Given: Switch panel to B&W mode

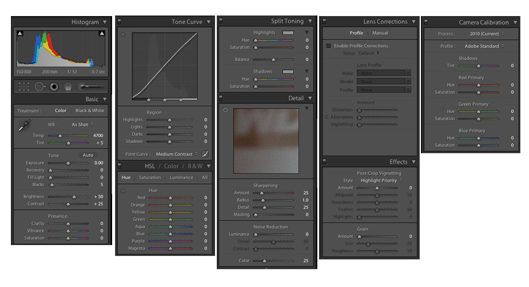Looking at the screenshot, I should click(195, 166).
